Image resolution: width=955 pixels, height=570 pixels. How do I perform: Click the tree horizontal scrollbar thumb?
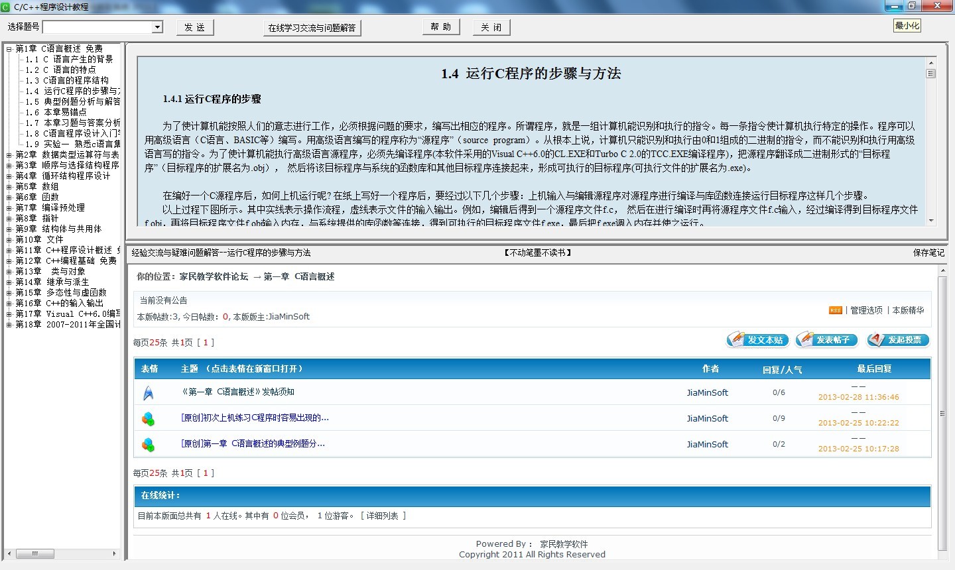click(34, 553)
